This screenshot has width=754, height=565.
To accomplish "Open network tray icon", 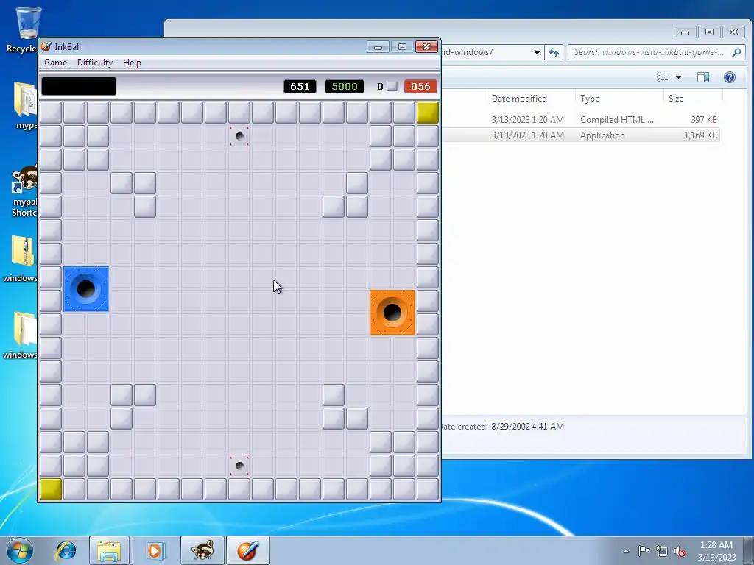I will (x=662, y=551).
